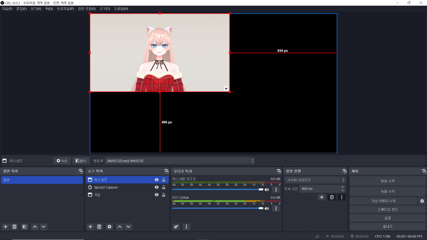Move scene up arrow in scene list

pos(35,227)
